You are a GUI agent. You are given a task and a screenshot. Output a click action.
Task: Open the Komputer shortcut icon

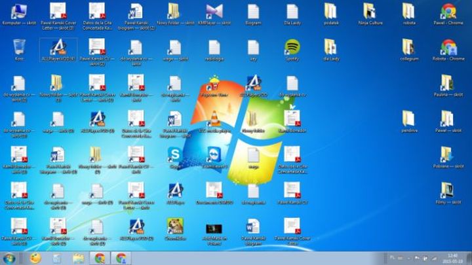click(19, 14)
